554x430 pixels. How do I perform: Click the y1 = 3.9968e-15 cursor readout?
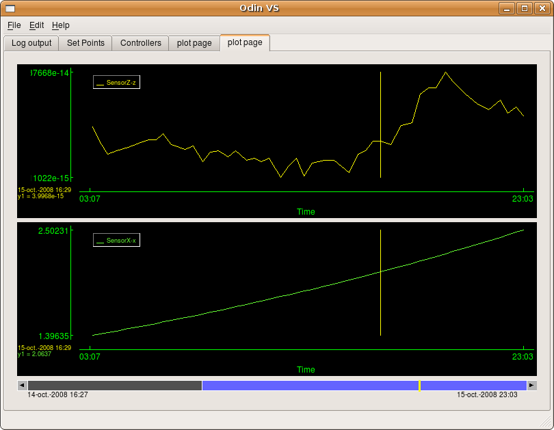click(41, 196)
